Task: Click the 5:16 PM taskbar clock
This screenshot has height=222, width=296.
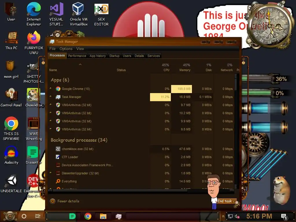Action: point(259,216)
